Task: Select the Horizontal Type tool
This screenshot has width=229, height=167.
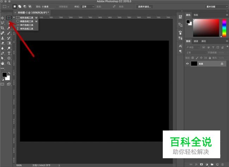Action: (x=9, y=53)
